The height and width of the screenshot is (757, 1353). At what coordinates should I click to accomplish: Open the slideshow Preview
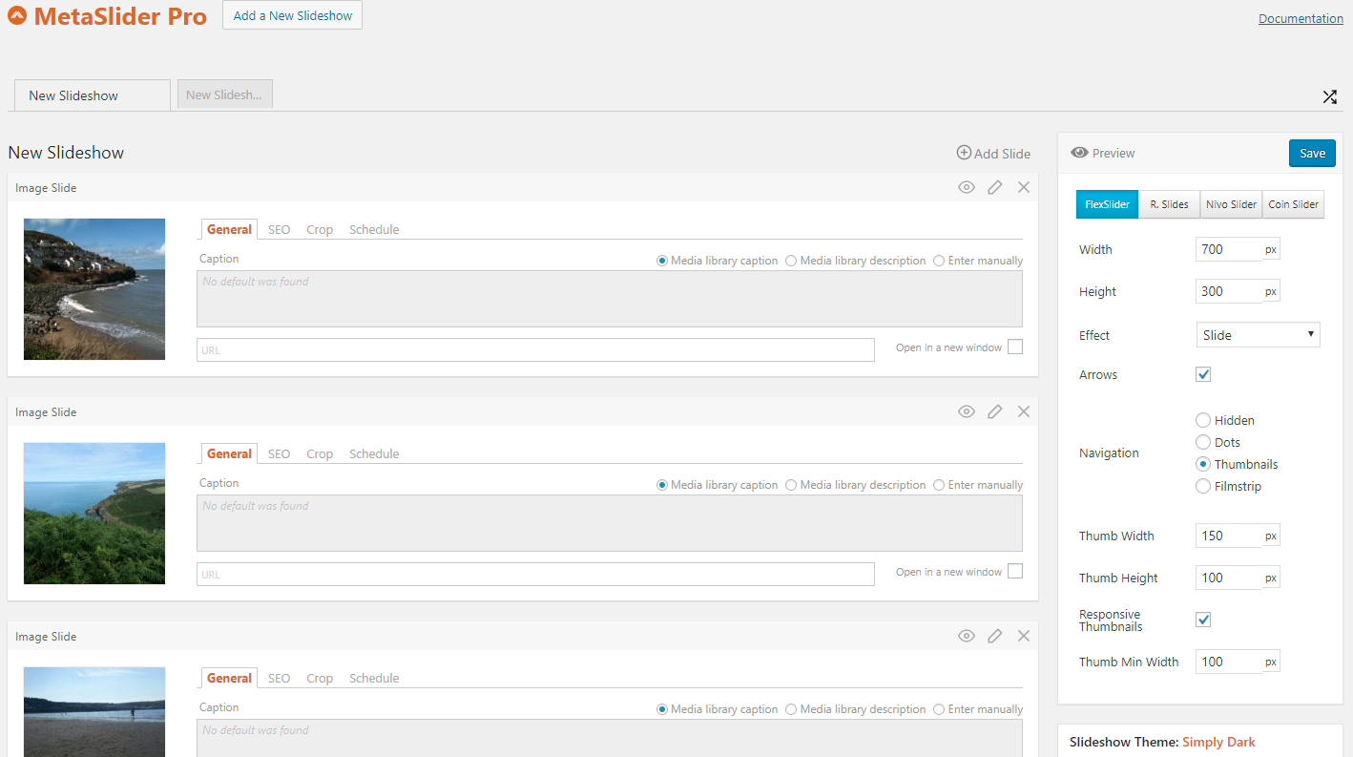1103,153
